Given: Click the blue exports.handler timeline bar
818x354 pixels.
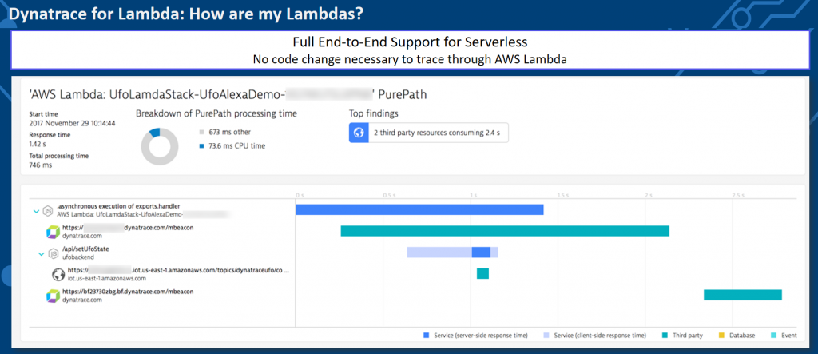Looking at the screenshot, I should 419,209.
